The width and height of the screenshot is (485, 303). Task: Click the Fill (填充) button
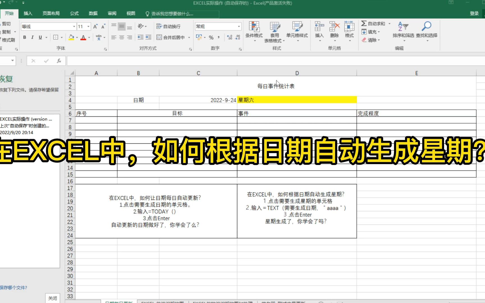(x=371, y=32)
